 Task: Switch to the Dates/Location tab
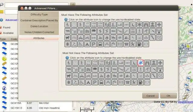tap(39, 26)
